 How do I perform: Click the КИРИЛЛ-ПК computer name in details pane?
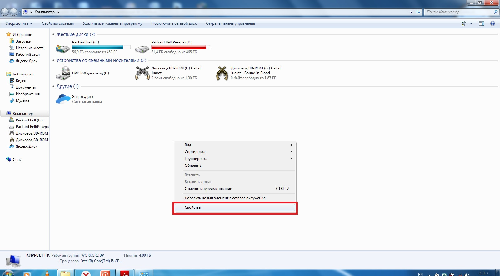coord(38,255)
